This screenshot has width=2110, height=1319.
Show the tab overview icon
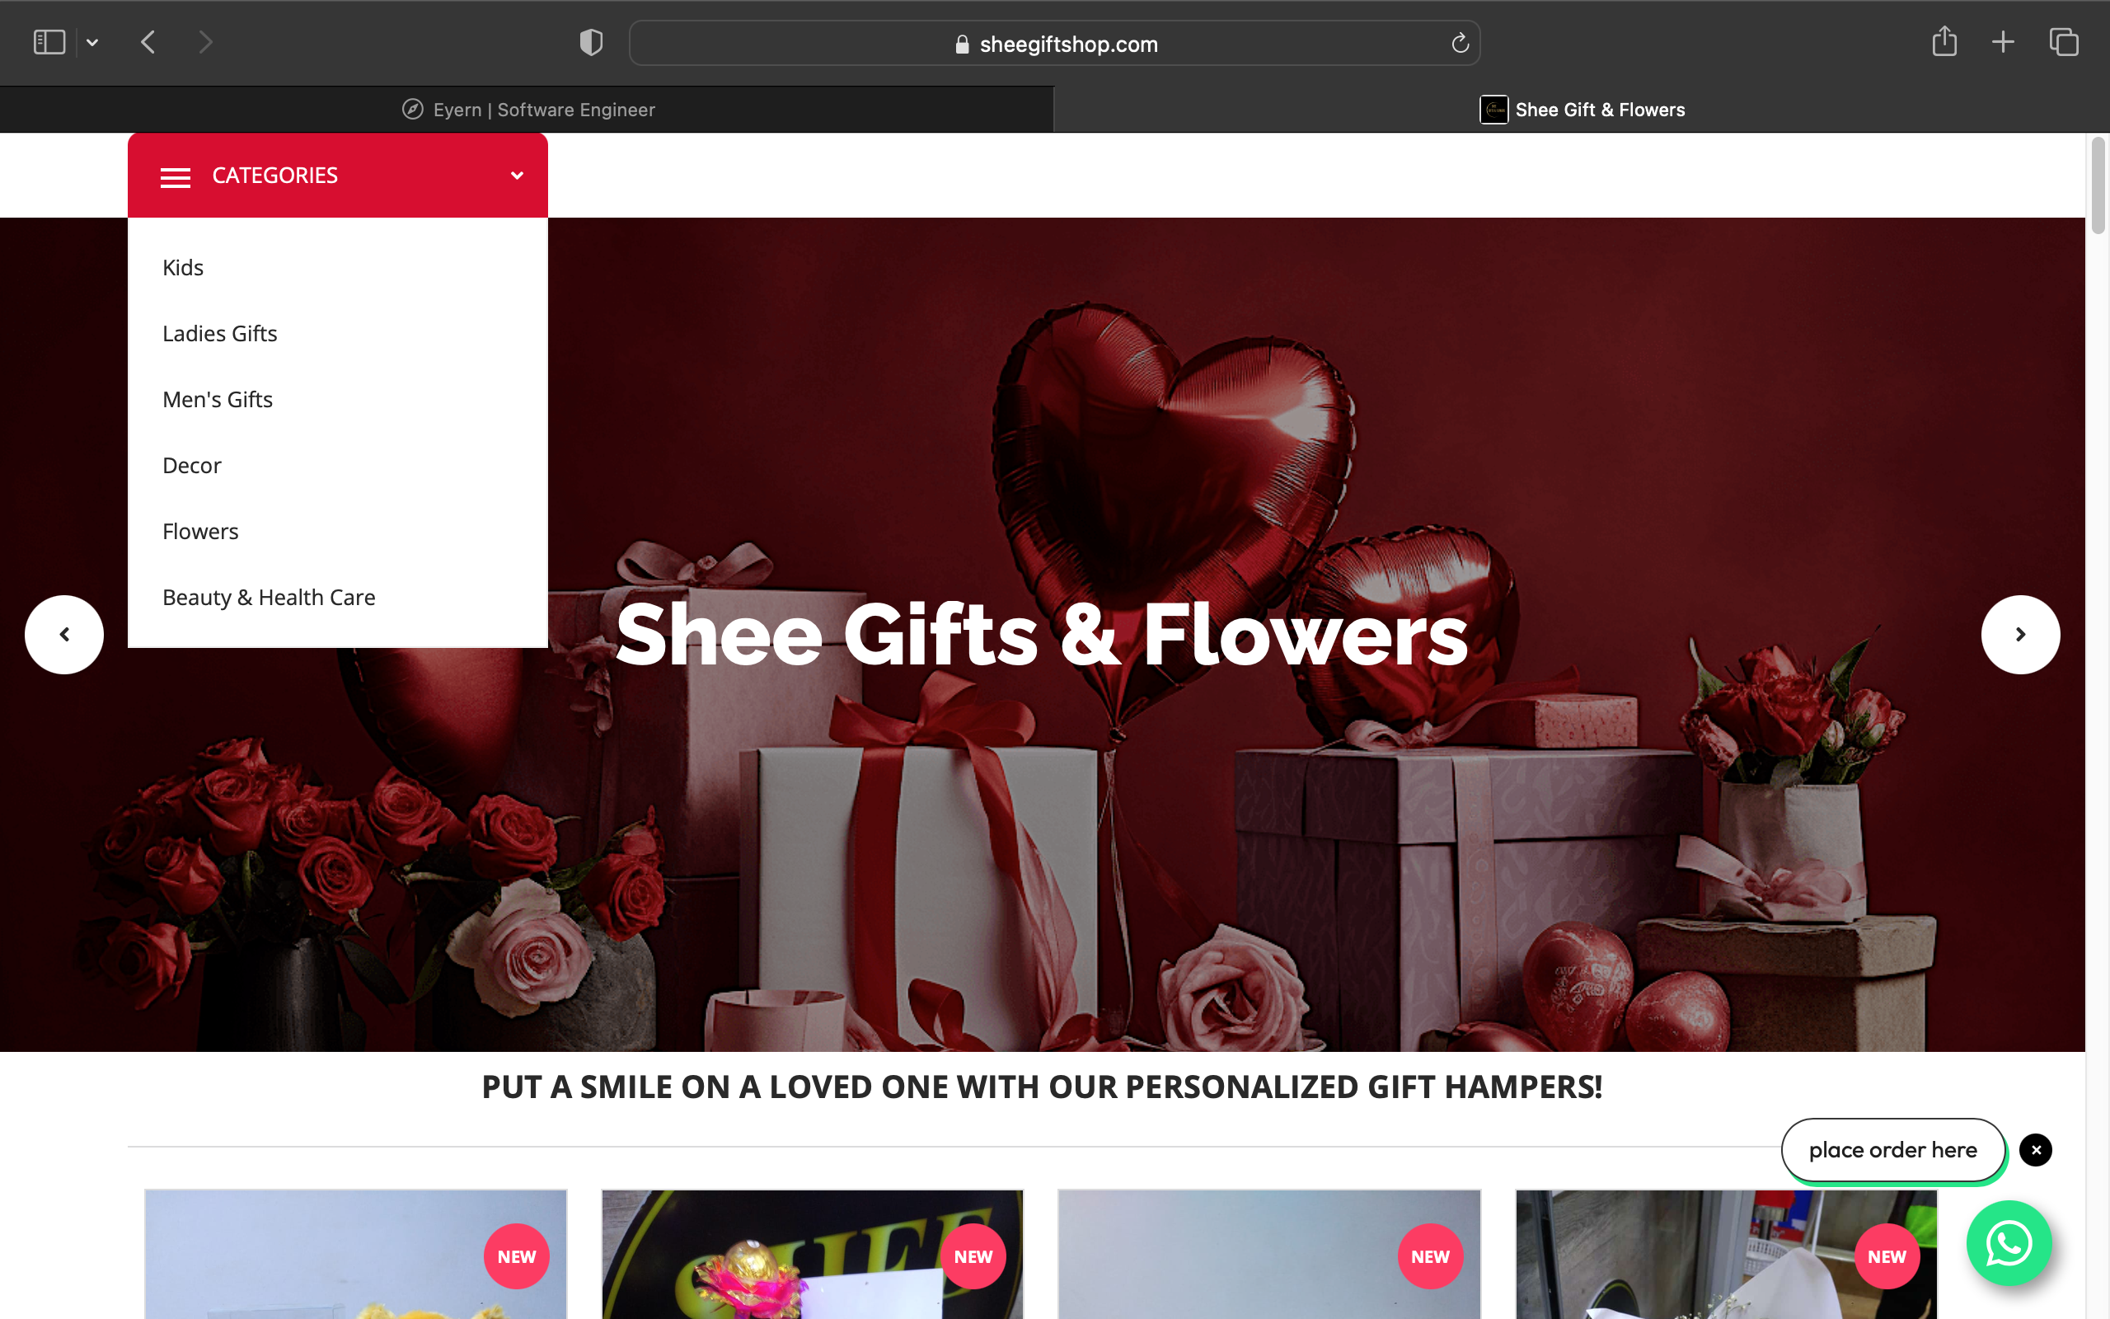tap(2063, 42)
